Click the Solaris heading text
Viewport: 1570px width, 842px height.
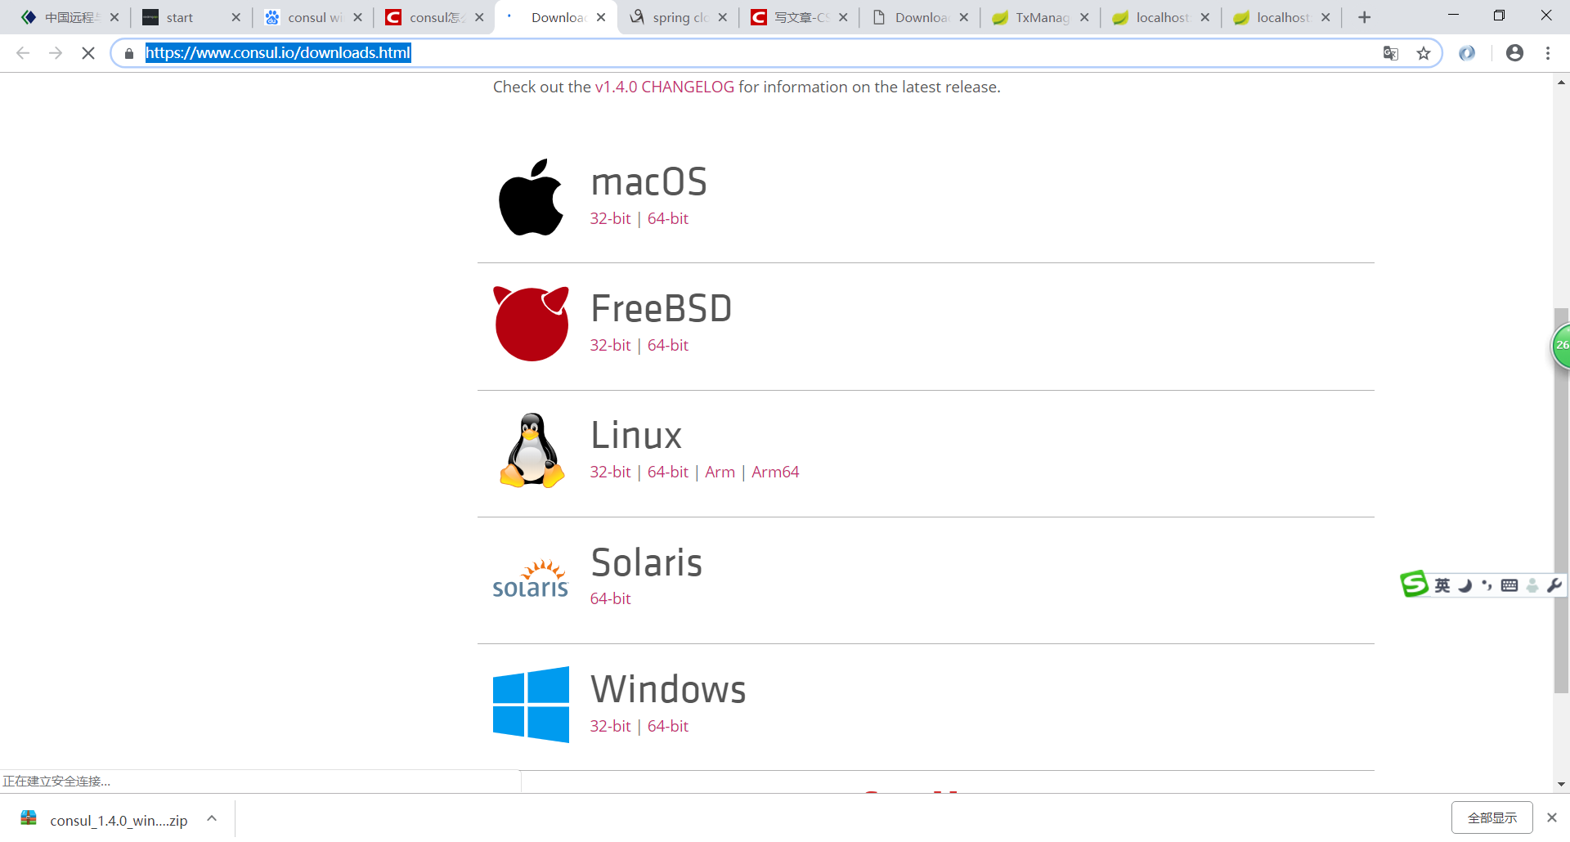coord(647,562)
